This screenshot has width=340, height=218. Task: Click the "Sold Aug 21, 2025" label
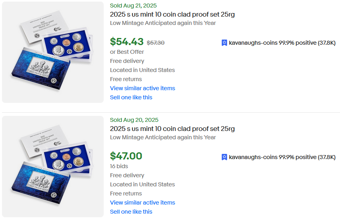[133, 6]
